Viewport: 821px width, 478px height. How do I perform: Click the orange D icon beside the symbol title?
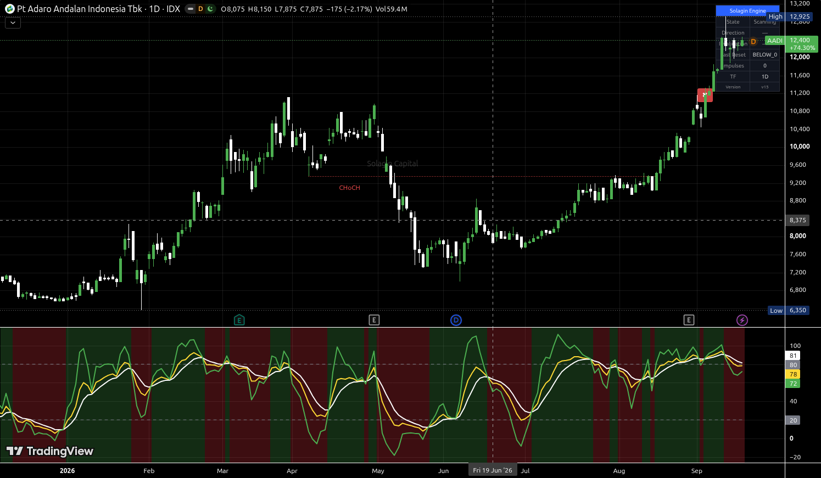click(x=200, y=9)
